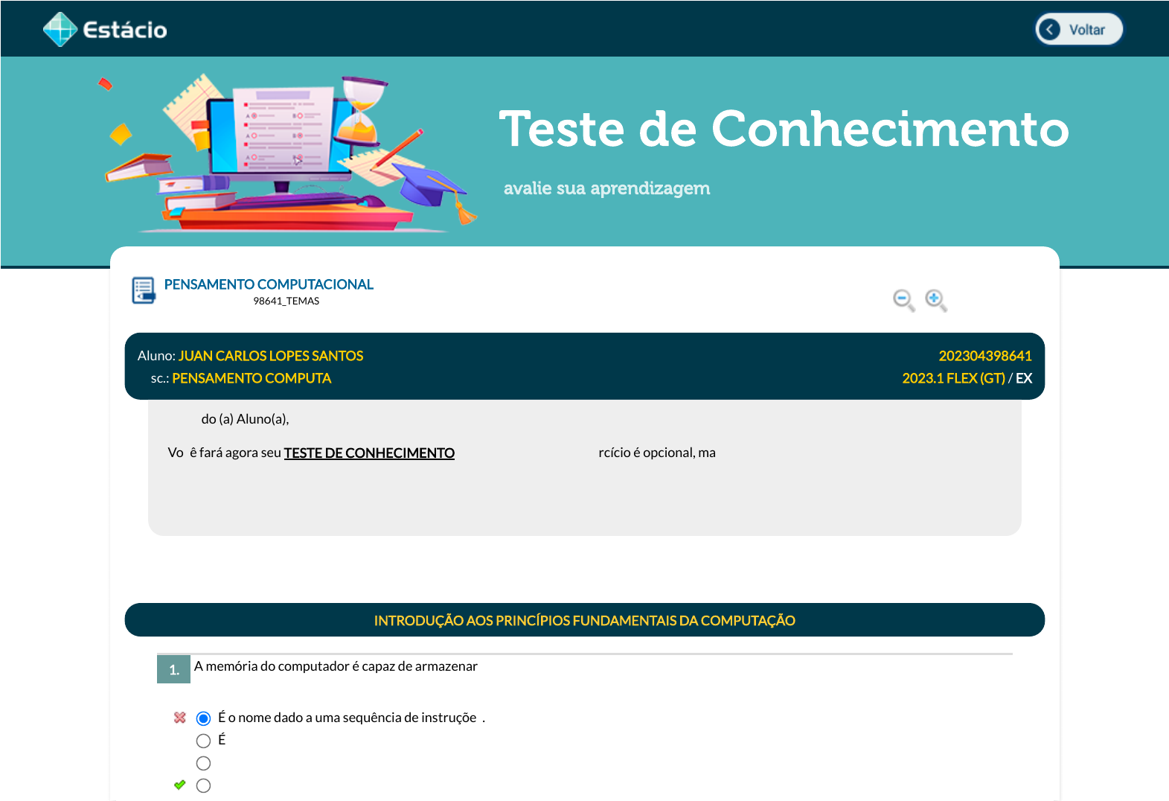Image resolution: width=1169 pixels, height=801 pixels.
Task: Choose the third blank answer radio button
Action: pyautogui.click(x=203, y=763)
